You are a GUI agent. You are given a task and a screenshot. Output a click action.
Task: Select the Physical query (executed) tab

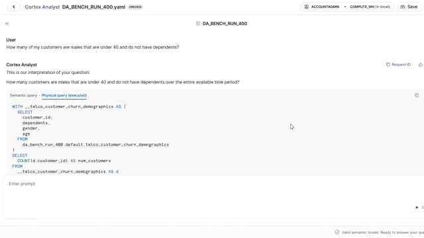click(x=64, y=95)
